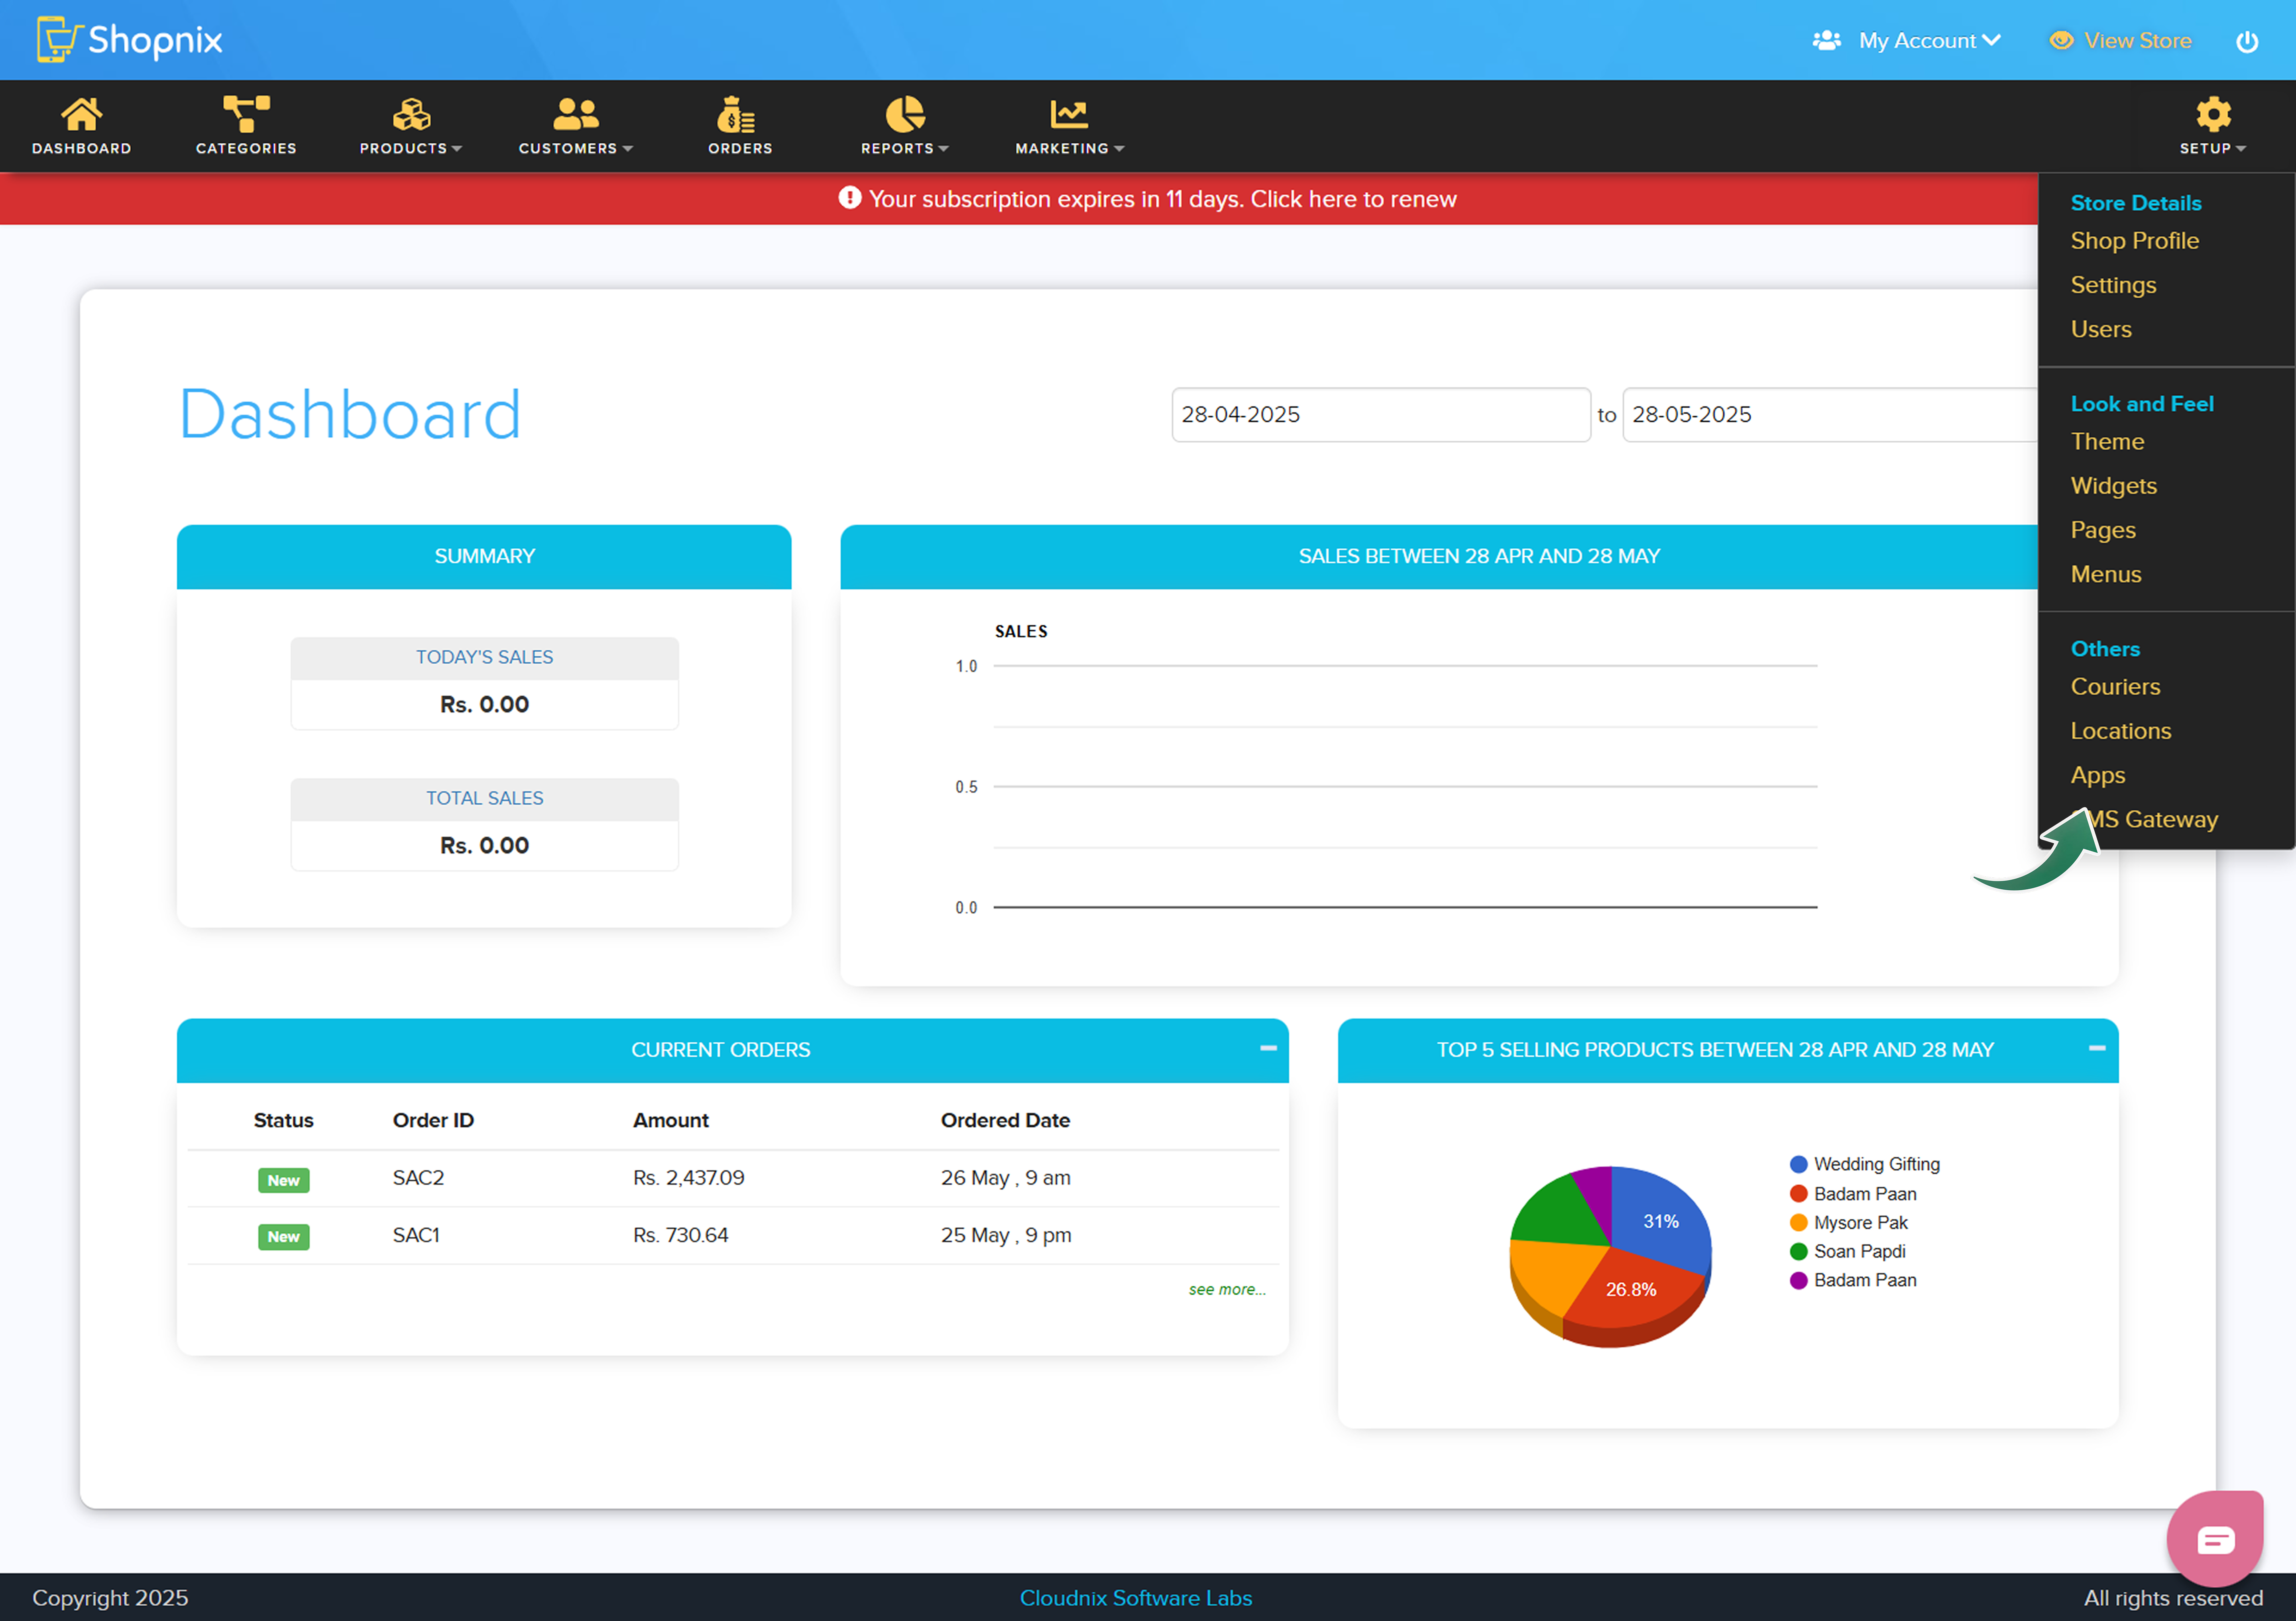Click the green Soan Papdi legend dot

pos(1798,1251)
